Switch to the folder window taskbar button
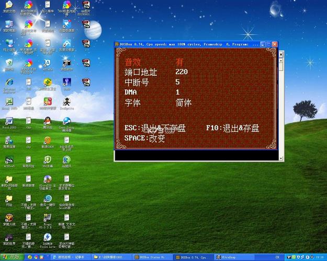The image size is (327, 261). point(111,257)
